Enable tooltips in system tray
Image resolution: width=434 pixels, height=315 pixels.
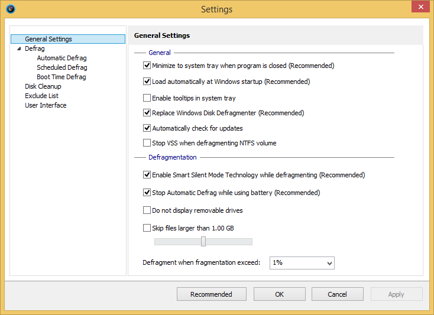[x=147, y=98]
